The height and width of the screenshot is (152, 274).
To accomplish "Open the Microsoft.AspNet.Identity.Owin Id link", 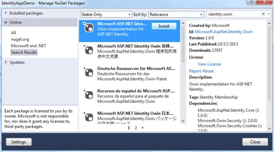I will tap(224, 32).
